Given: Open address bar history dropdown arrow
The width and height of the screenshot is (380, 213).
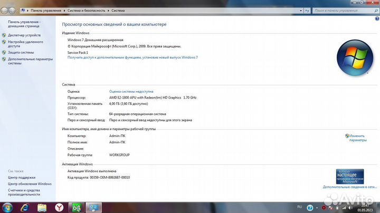Looking at the screenshot, I should pyautogui.click(x=301, y=11).
